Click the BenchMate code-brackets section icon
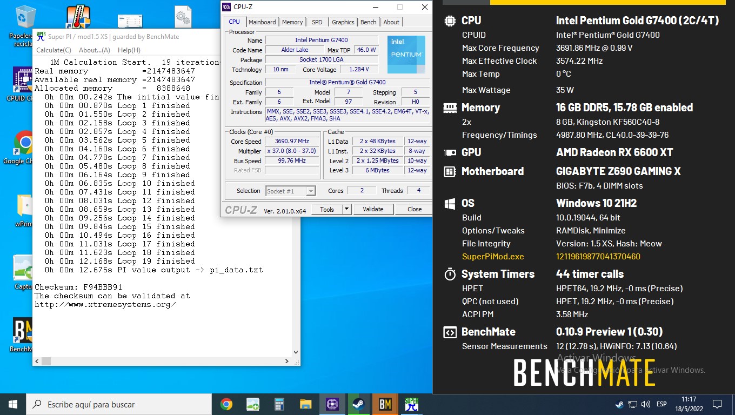Viewport: 735px width, 415px height. pyautogui.click(x=450, y=332)
